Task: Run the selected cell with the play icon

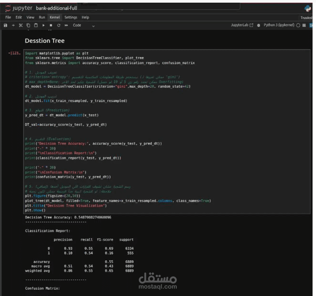Action: point(43,25)
